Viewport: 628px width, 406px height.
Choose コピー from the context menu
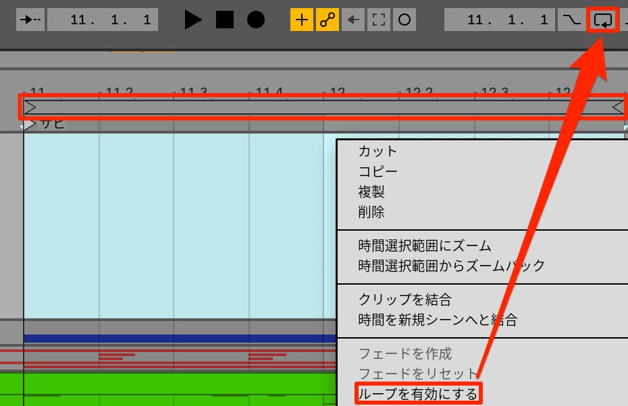(377, 171)
